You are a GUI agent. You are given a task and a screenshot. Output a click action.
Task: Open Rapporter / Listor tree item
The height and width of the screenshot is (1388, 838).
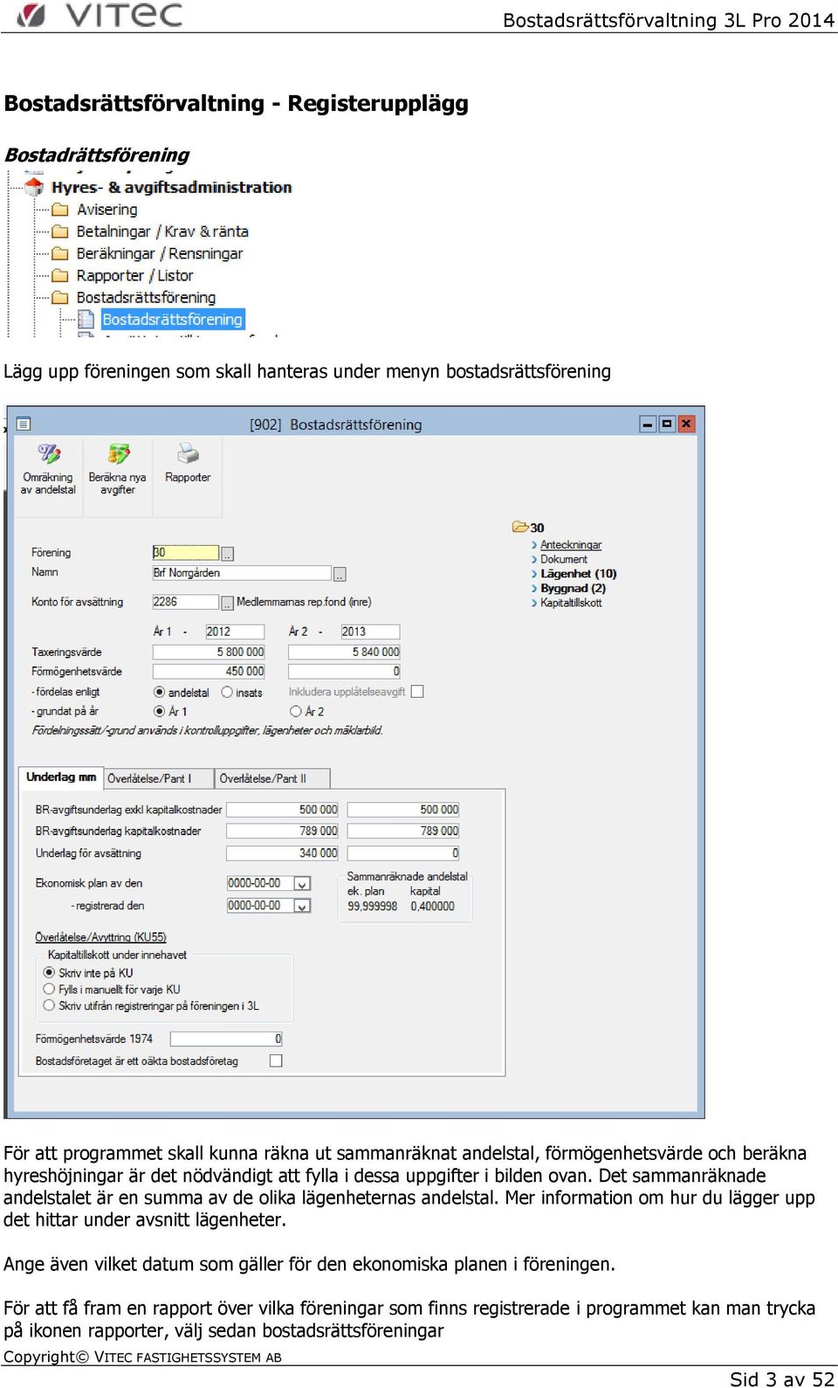(x=134, y=275)
